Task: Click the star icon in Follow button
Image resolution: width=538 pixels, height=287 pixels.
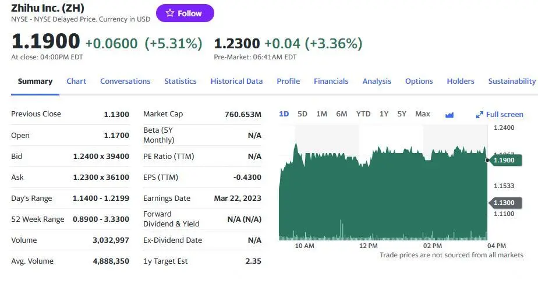Action: coord(170,13)
